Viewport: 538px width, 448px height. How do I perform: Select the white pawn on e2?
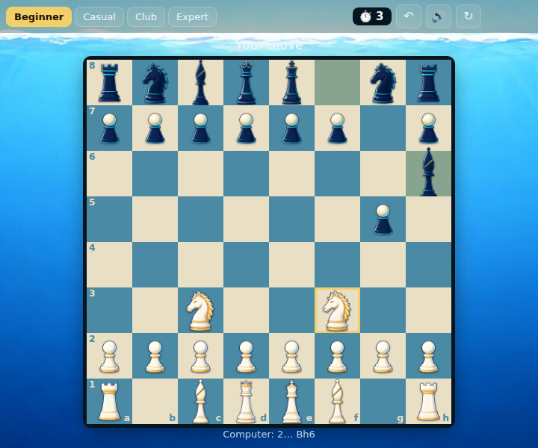(x=291, y=356)
